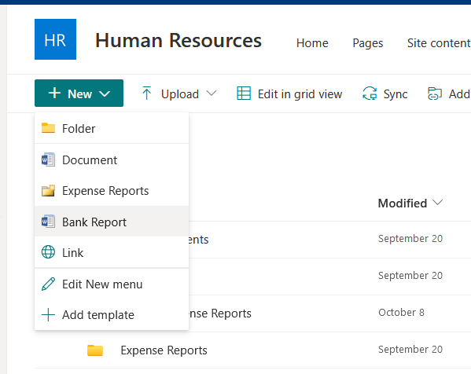Expand the Modified column chevron
471x374 pixels.
[x=437, y=202]
